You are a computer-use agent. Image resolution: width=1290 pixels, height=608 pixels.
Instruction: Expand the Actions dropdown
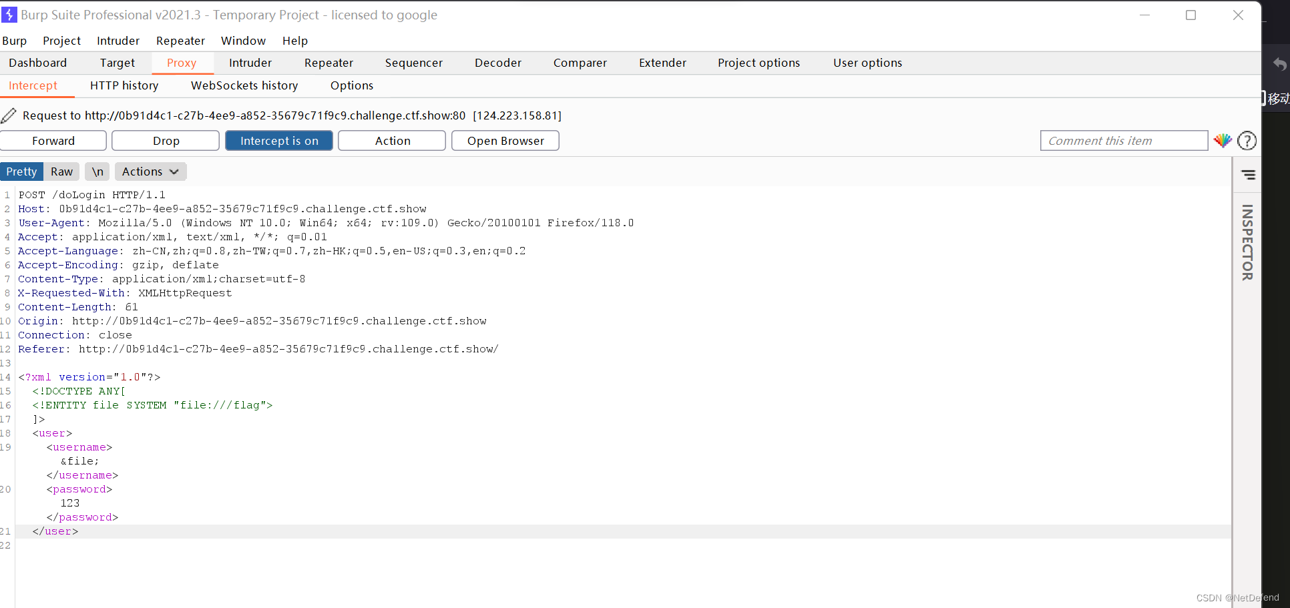pos(150,172)
